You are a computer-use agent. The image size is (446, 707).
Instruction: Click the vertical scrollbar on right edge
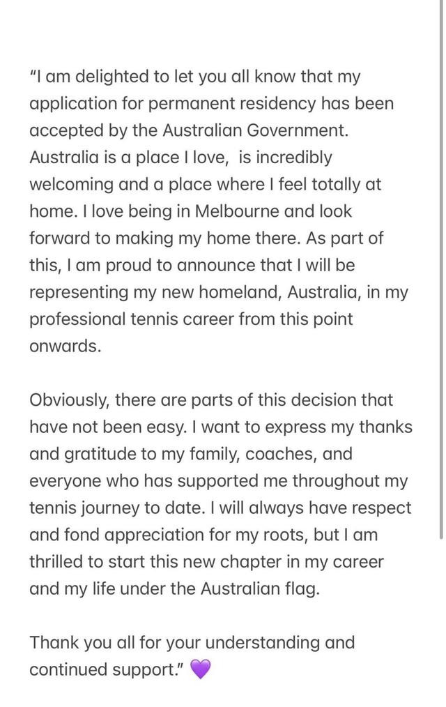(x=441, y=269)
